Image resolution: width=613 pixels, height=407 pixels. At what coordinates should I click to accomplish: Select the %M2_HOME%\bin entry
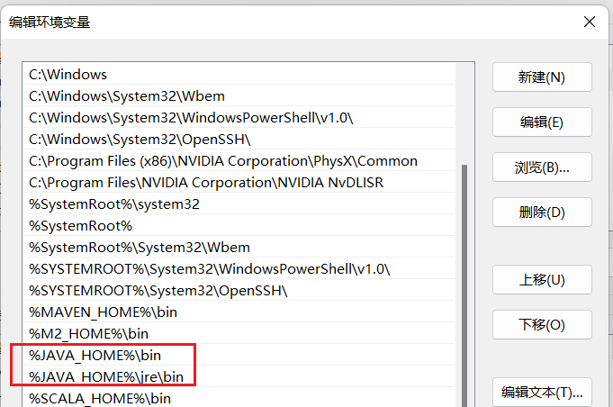click(x=239, y=333)
